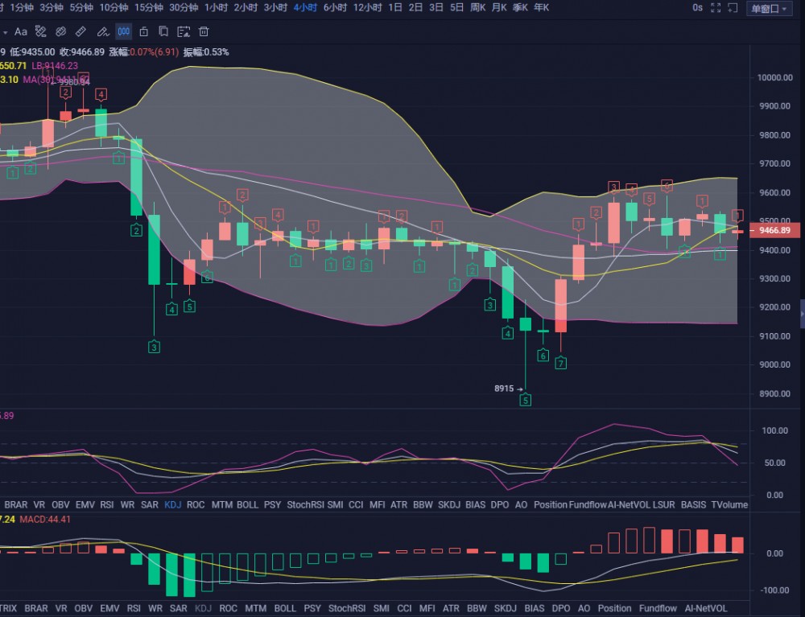Toggle the lock drawings icon
Viewport: 805px width, 617px height.
[x=143, y=32]
